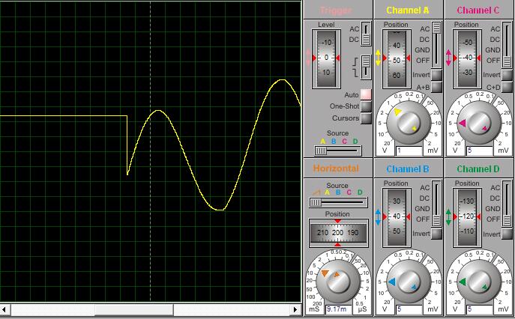Select the Channel A panel title

[x=408, y=10]
